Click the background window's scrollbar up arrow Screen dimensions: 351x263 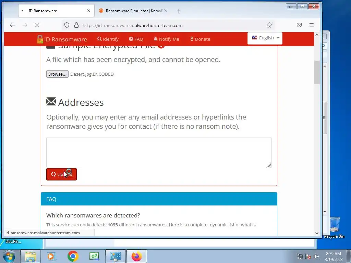pyautogui.click(x=325, y=66)
